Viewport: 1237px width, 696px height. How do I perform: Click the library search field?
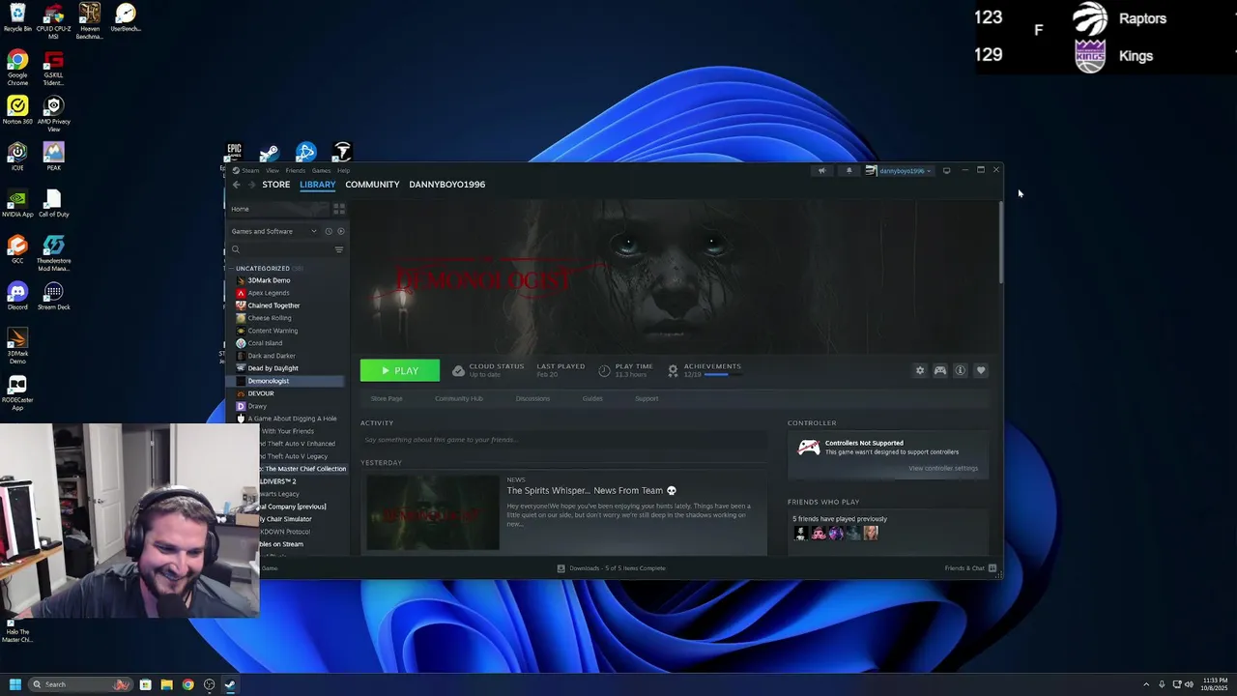tap(281, 249)
